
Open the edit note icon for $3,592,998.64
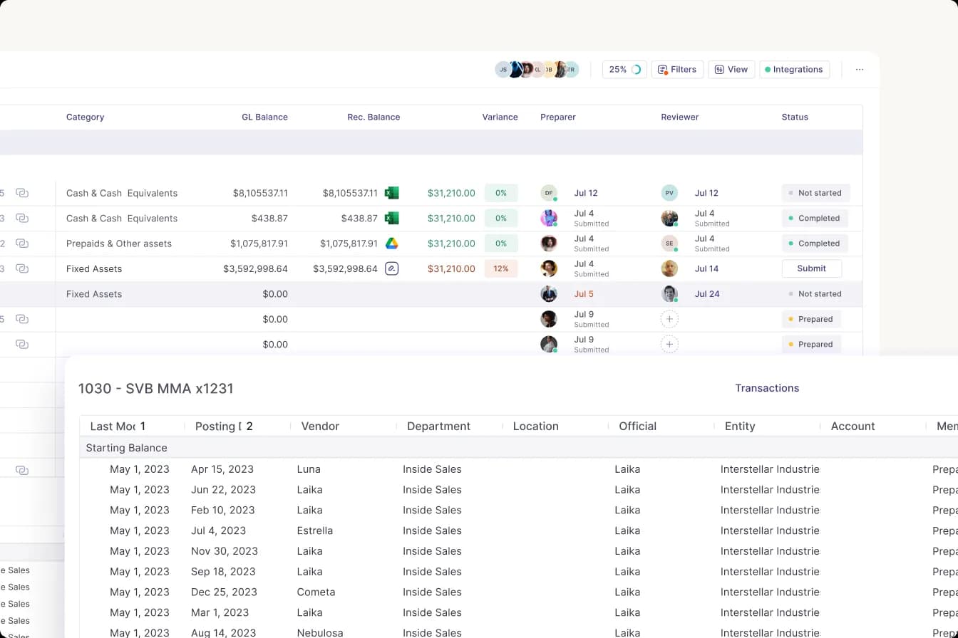pyautogui.click(x=391, y=268)
